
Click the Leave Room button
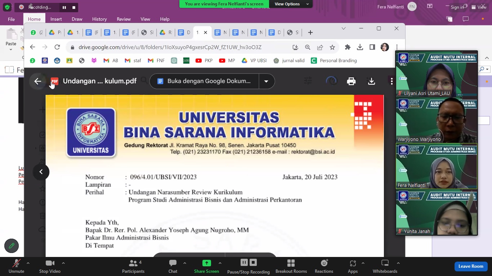tap(471, 266)
